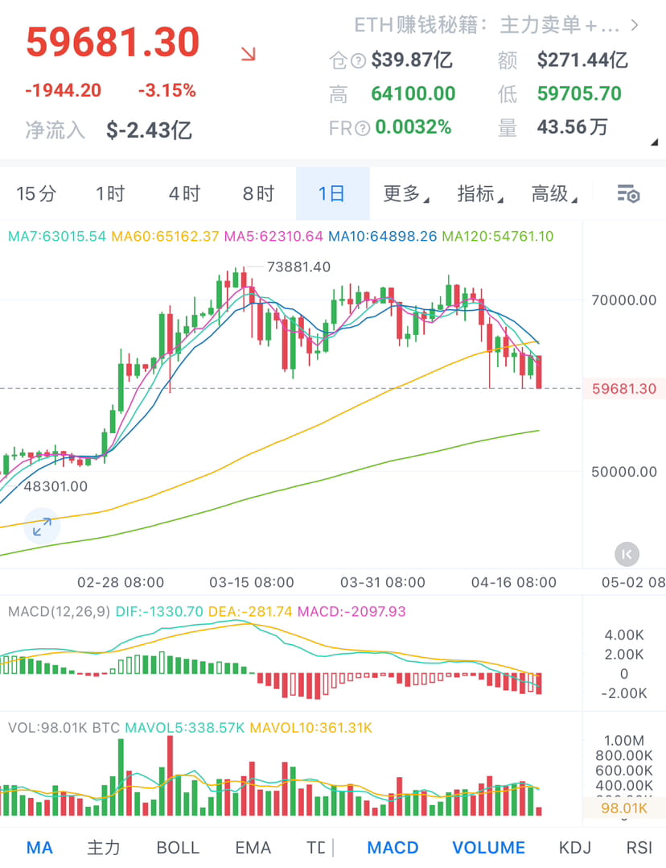Screen dimensions: 666x868
Task: Select the 1时 timeframe
Action: click(x=110, y=193)
